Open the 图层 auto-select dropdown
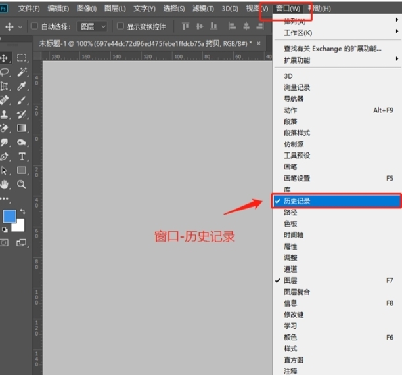Screen dimensions: 402x375 (x=91, y=26)
